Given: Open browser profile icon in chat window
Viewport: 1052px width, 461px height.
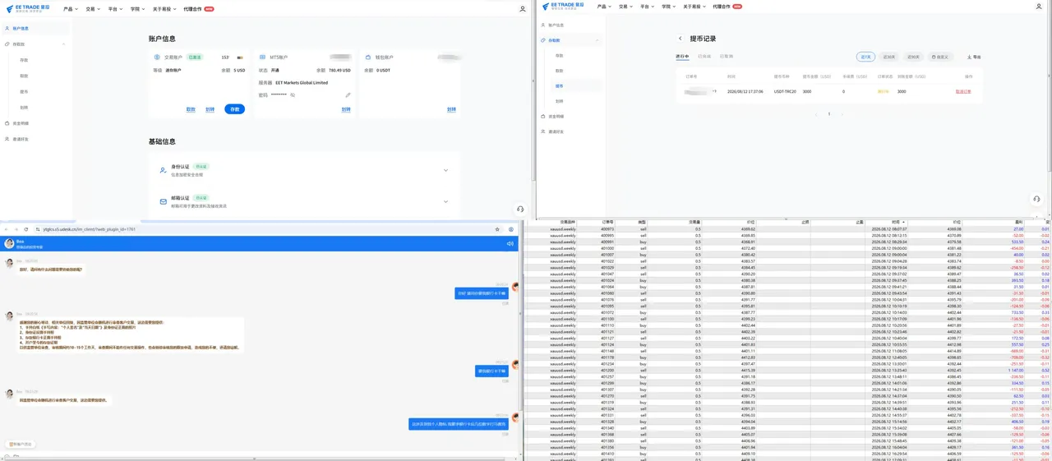Looking at the screenshot, I should pos(511,229).
